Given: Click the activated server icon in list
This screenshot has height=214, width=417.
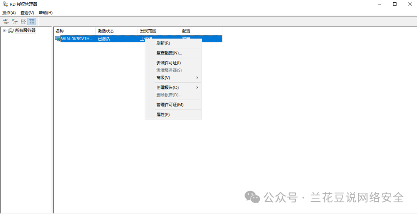Looking at the screenshot, I should click(x=58, y=39).
